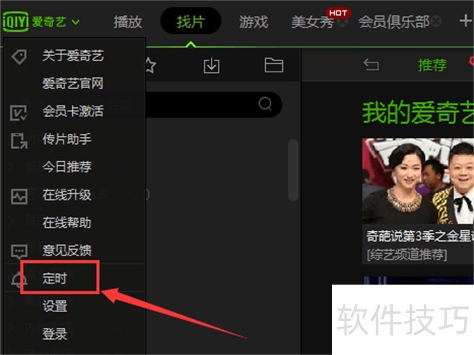Click the + expander at the top right
This screenshot has height=355, width=474.
[x=465, y=20]
